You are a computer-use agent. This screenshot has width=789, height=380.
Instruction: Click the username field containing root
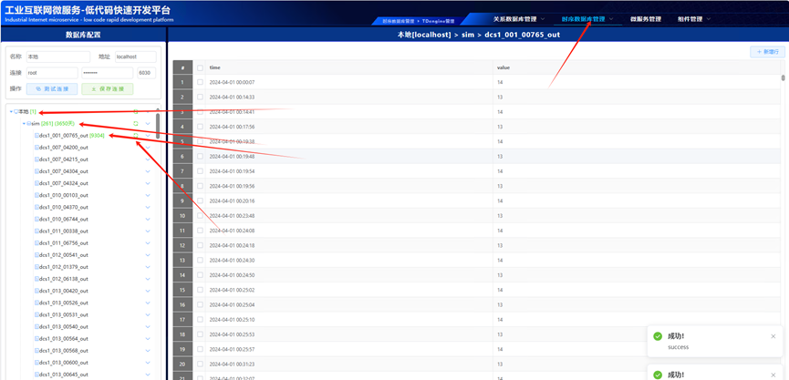(x=52, y=73)
